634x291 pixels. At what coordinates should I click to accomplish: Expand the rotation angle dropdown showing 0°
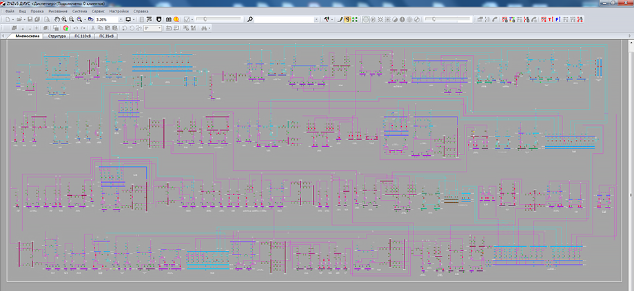(x=160, y=28)
